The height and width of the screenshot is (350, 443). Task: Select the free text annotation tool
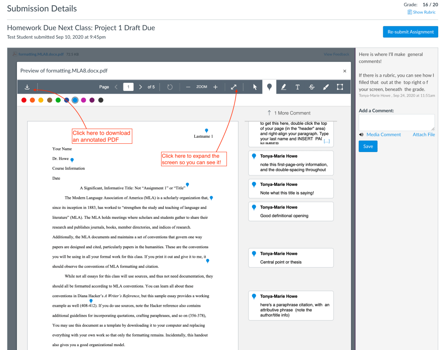pos(297,87)
